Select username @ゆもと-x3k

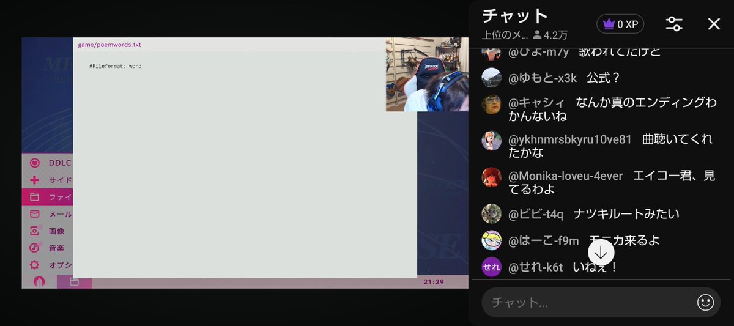543,78
